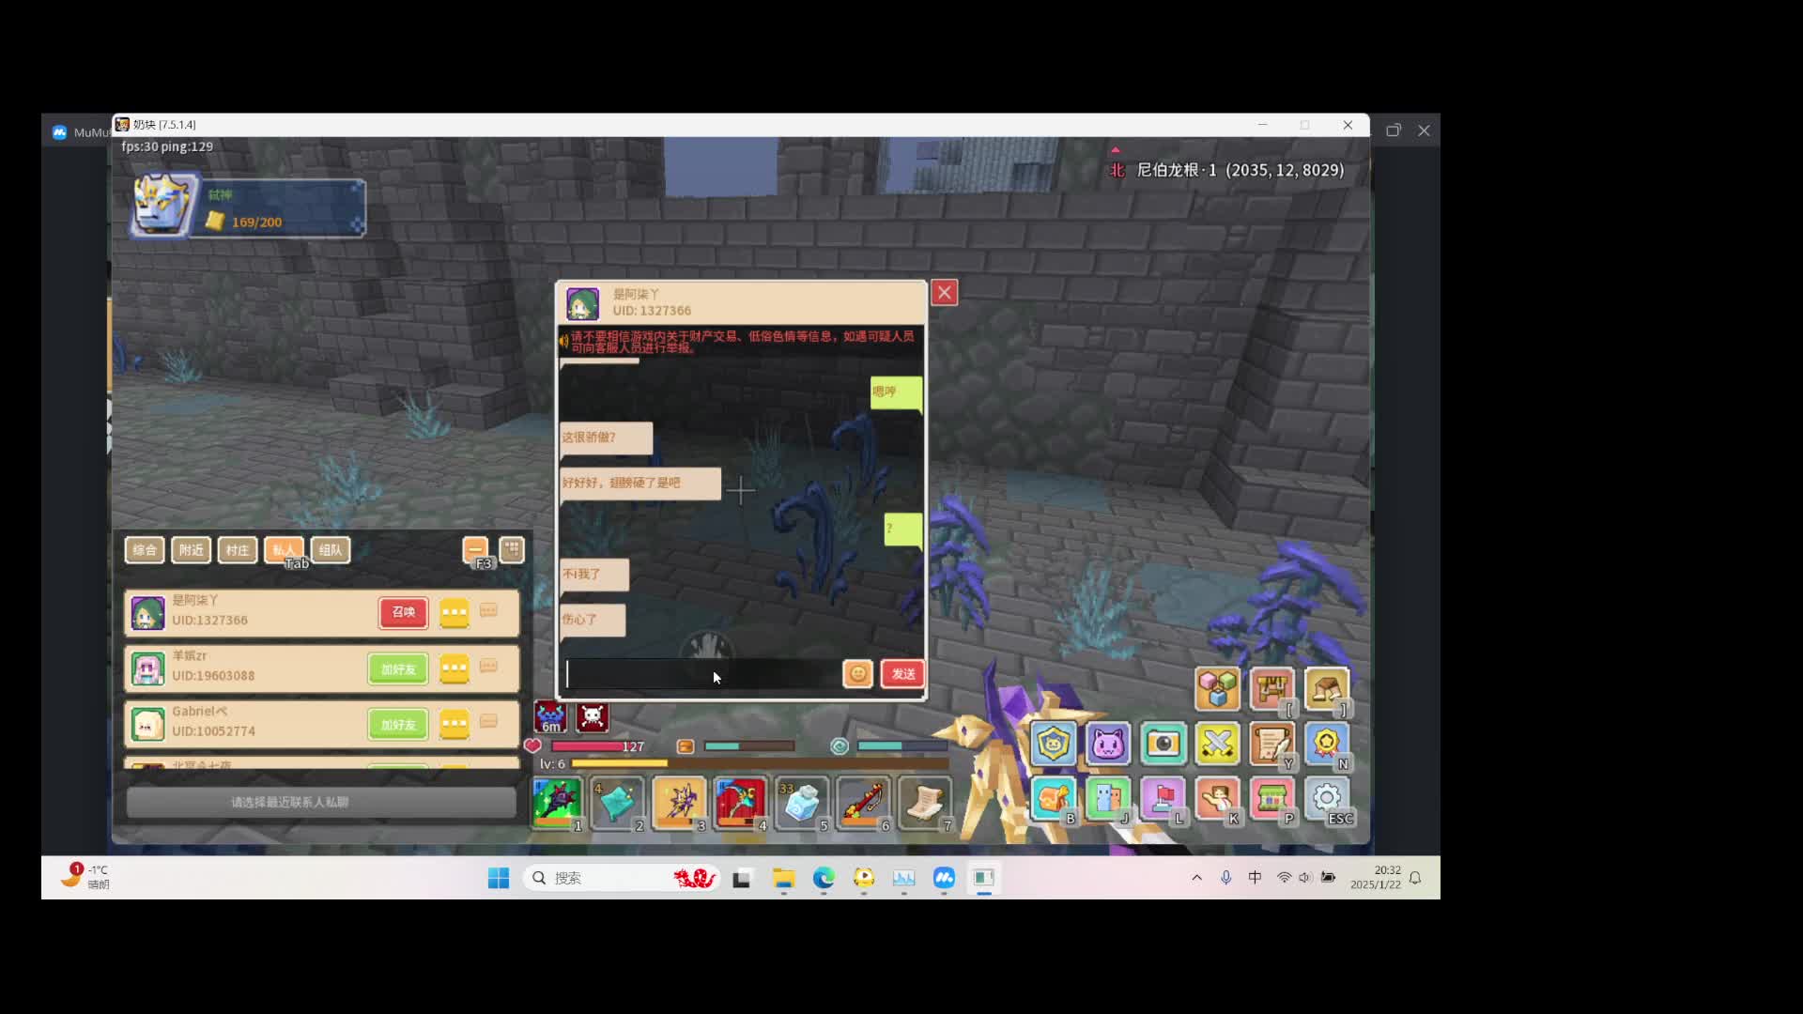Viewport: 1803px width, 1014px height.
Task: Open the quest scroll icon labeled Y
Action: pos(1271,744)
